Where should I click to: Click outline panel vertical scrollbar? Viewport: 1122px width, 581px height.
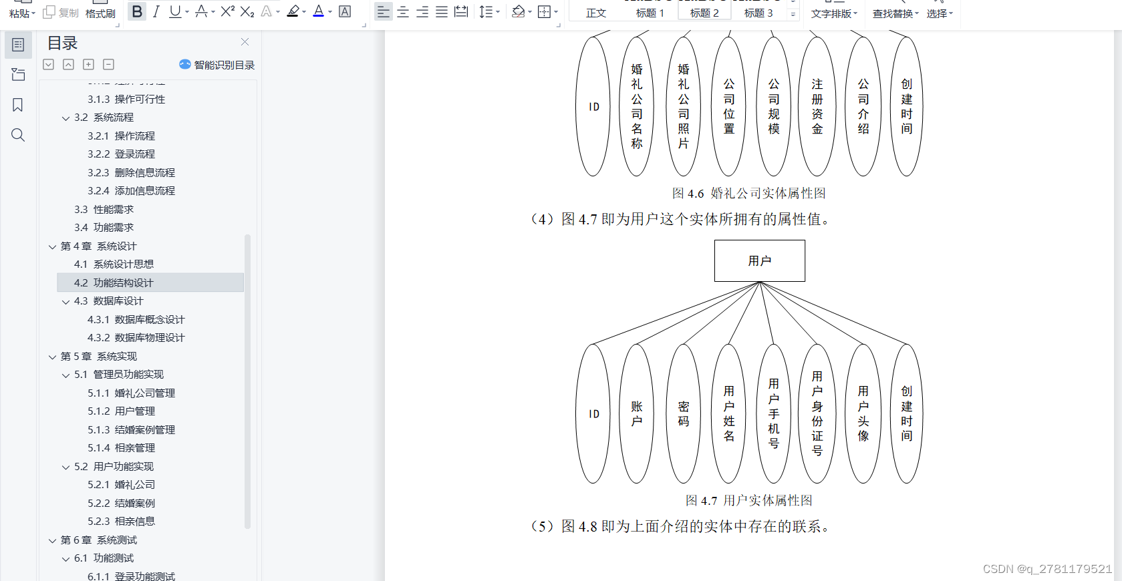tap(247, 381)
